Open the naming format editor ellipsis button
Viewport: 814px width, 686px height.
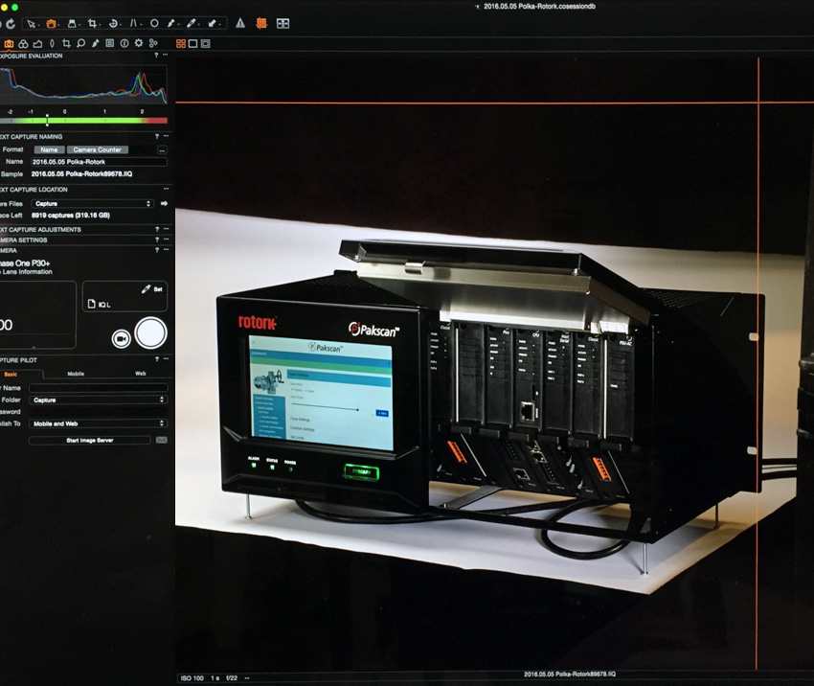click(162, 150)
